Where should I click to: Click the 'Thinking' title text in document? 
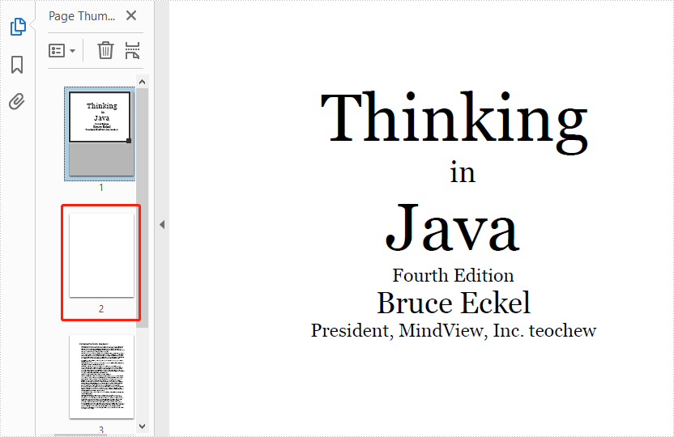point(454,122)
